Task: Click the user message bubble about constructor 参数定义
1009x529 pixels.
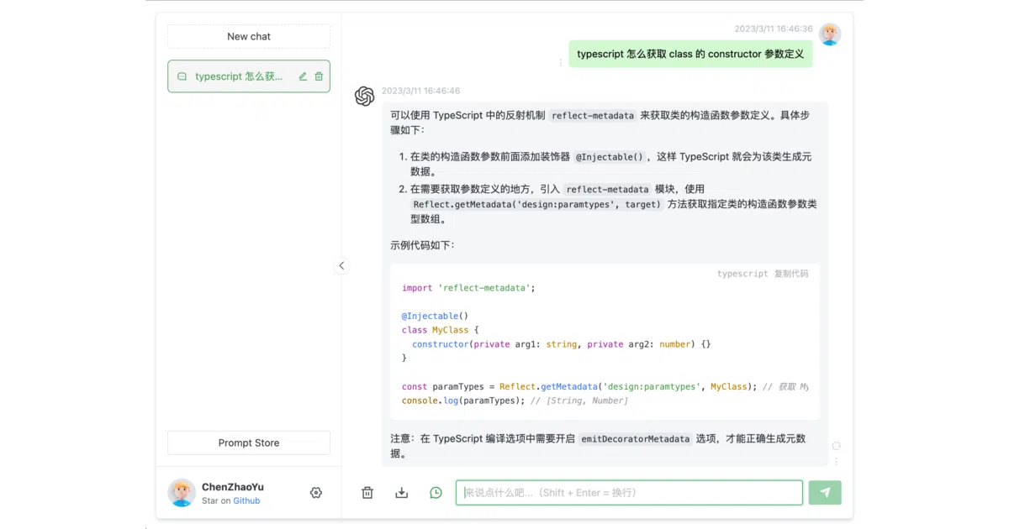Action: click(x=690, y=54)
